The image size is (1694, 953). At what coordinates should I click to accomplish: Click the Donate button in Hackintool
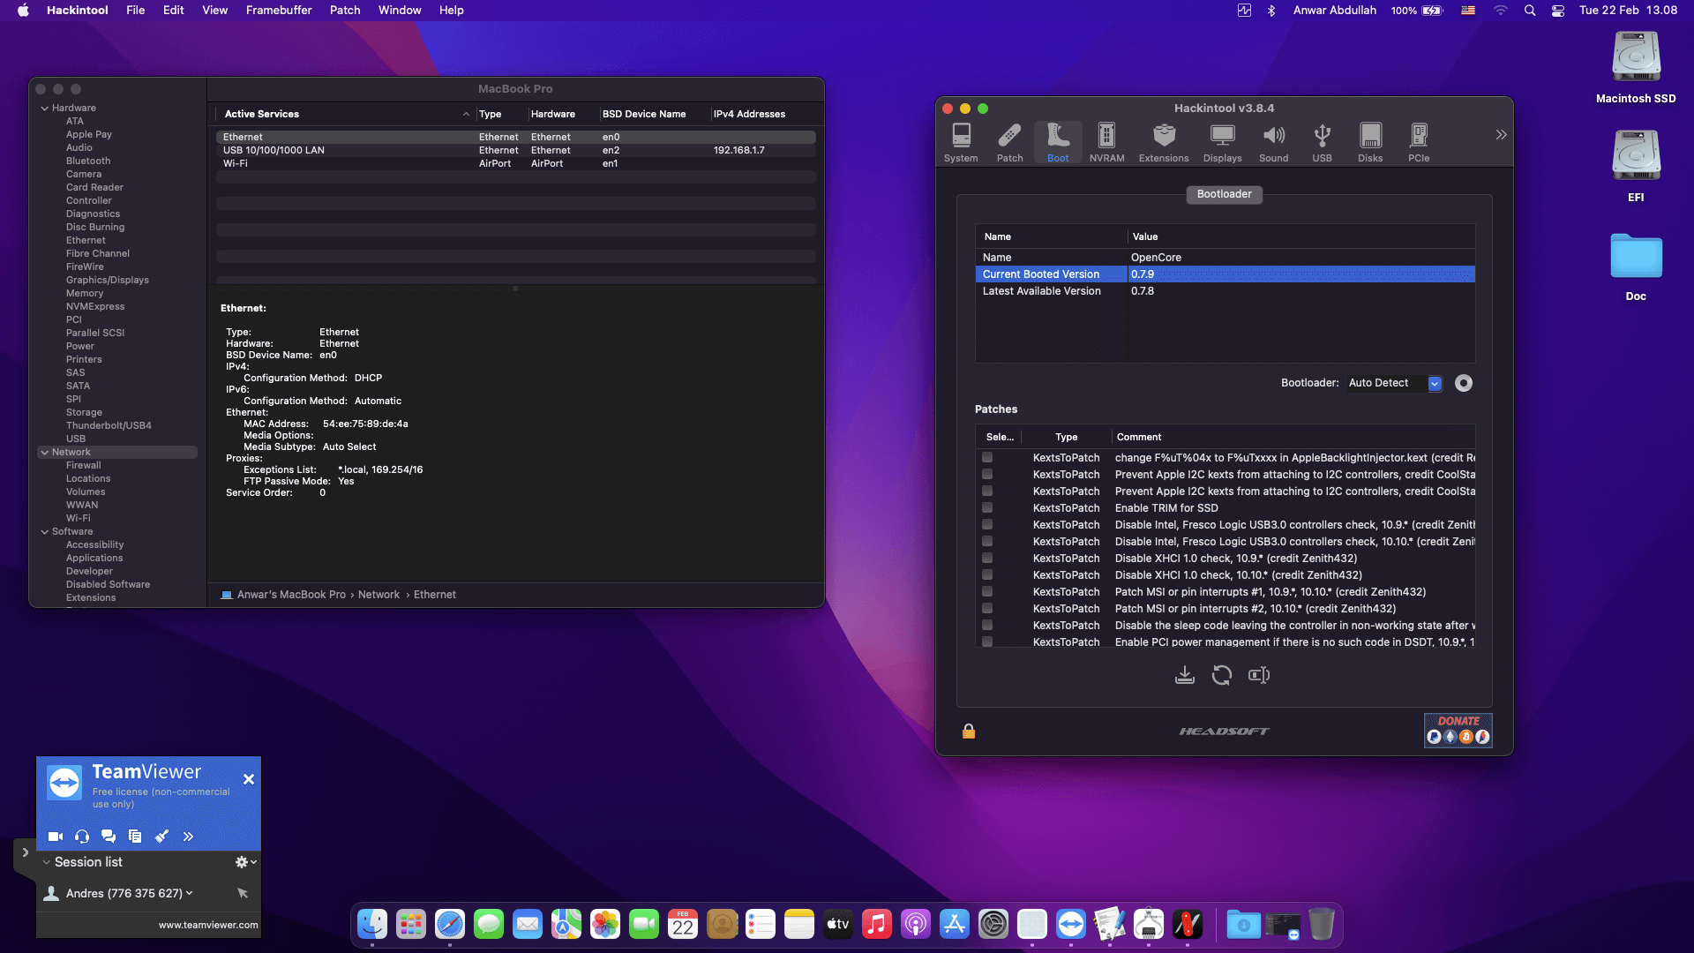(1458, 731)
